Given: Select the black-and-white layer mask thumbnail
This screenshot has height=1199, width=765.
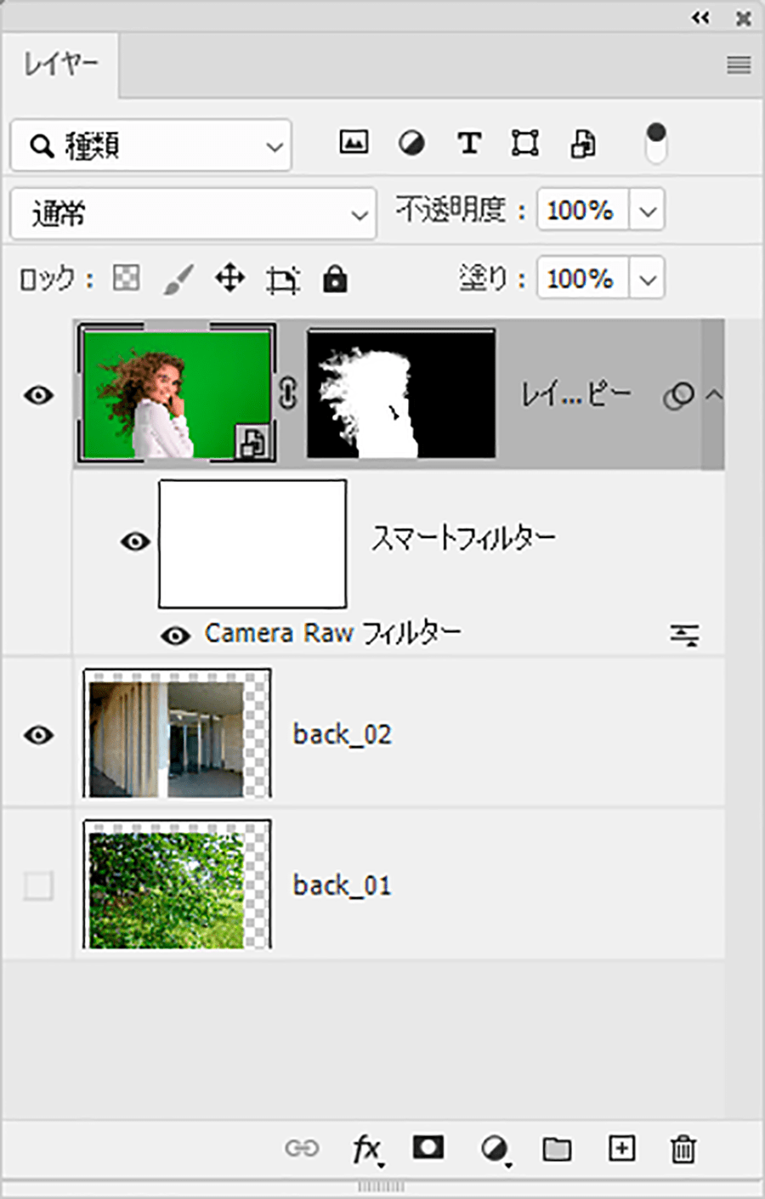Looking at the screenshot, I should pos(400,394).
